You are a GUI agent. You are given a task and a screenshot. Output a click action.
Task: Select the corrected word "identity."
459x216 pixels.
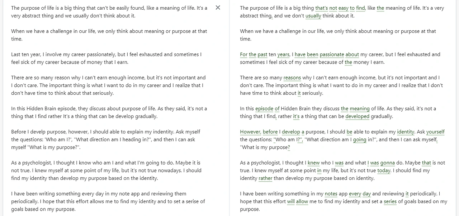pos(406,132)
